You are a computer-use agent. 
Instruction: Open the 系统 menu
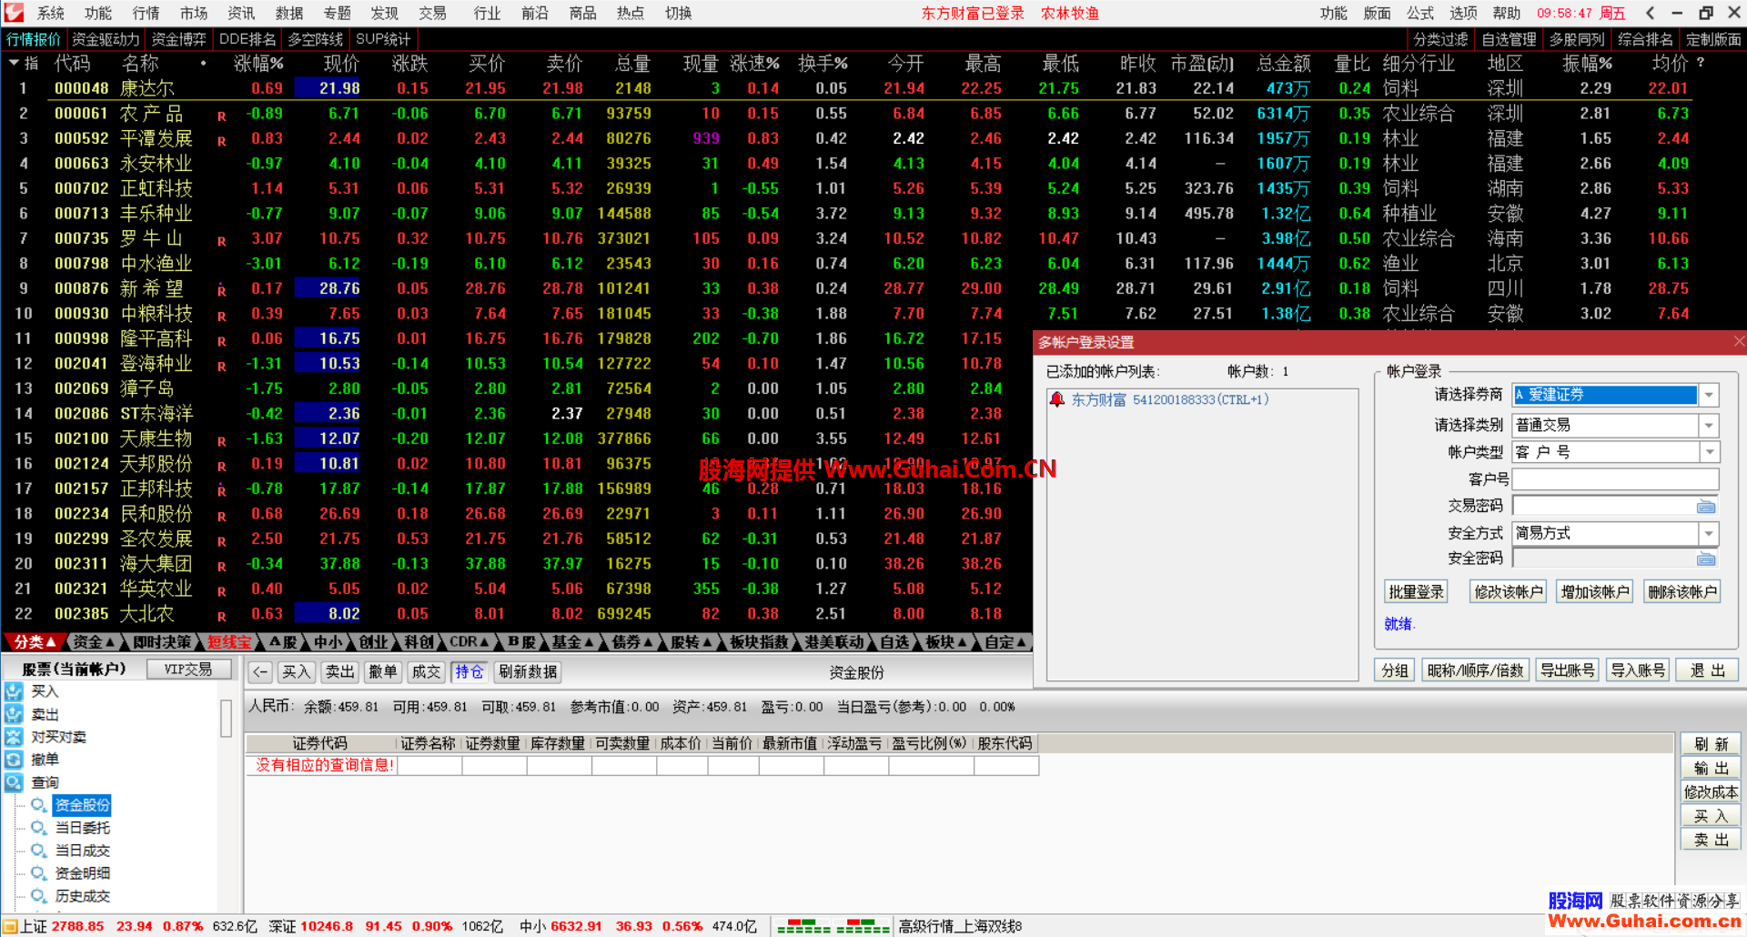[x=50, y=13]
